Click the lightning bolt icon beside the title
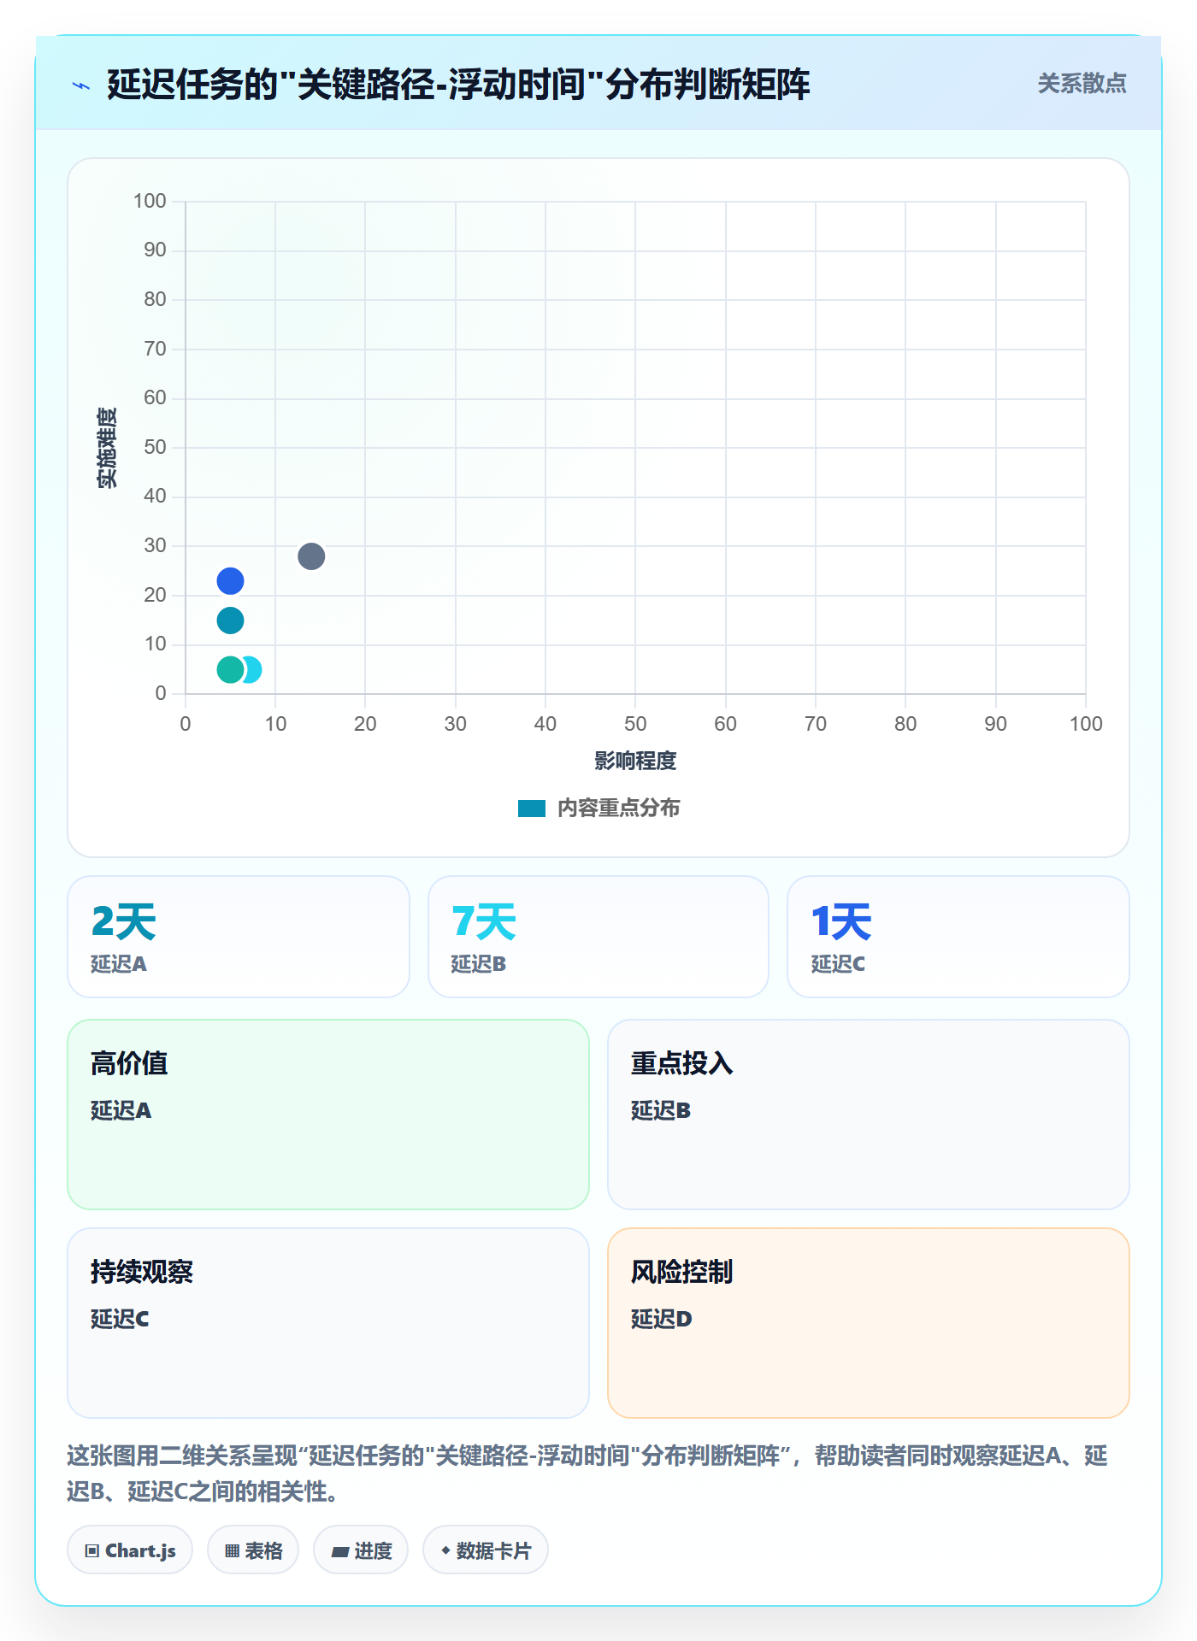Screen dimensions: 1197x1641 tap(81, 85)
